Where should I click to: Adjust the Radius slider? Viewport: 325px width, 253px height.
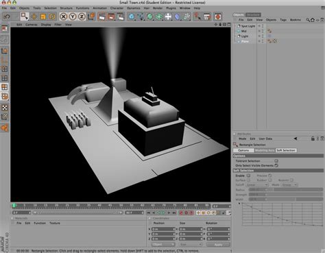point(286,190)
